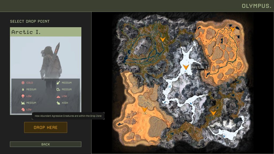Click the DROP HERE button

coord(45,128)
